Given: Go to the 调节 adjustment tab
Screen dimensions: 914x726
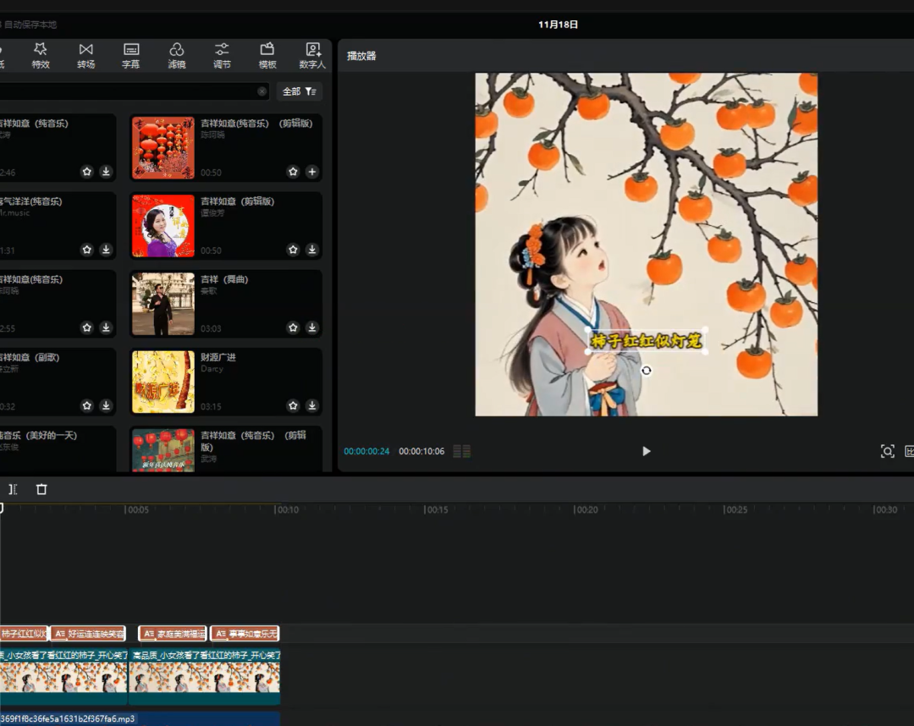Looking at the screenshot, I should pyautogui.click(x=222, y=56).
